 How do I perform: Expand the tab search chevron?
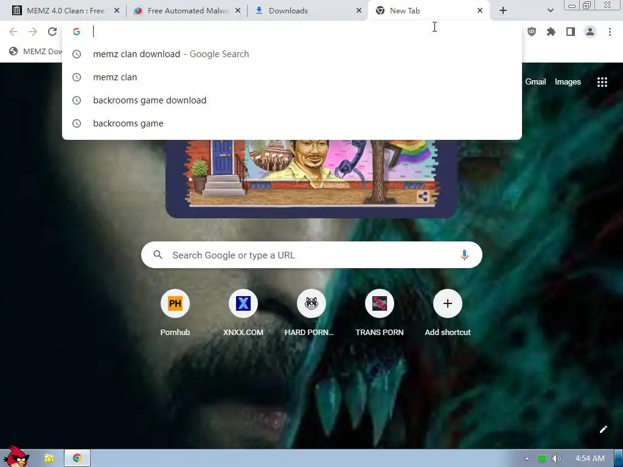(x=550, y=11)
